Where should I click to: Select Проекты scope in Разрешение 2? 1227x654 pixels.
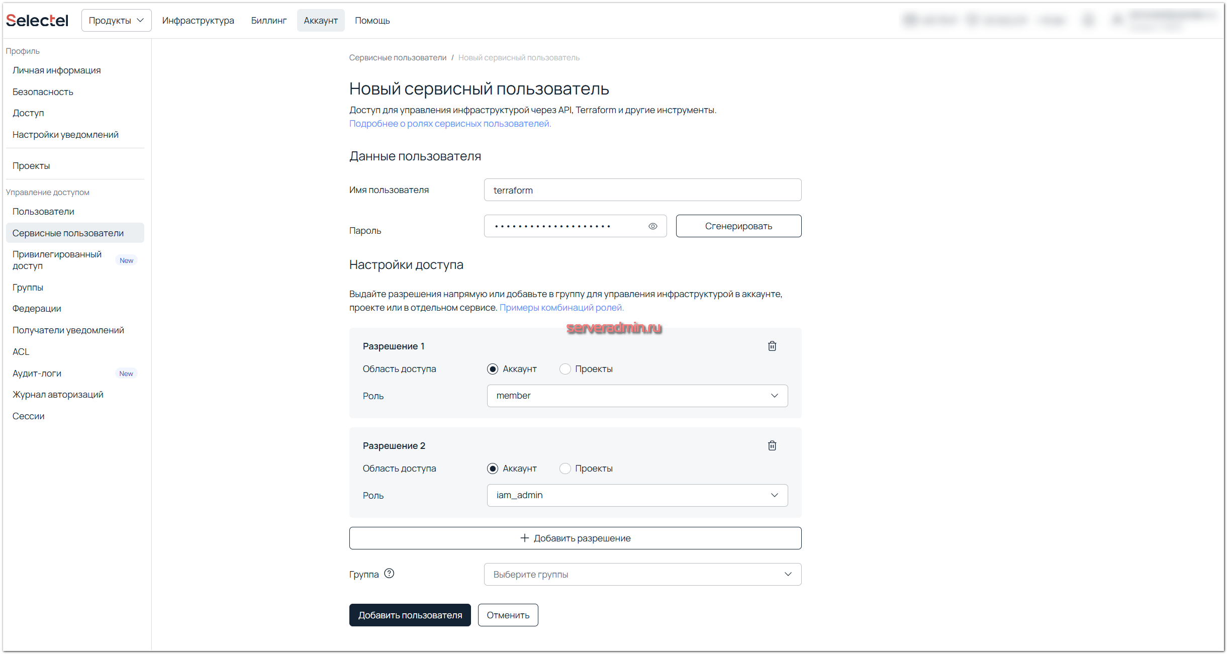tap(565, 469)
